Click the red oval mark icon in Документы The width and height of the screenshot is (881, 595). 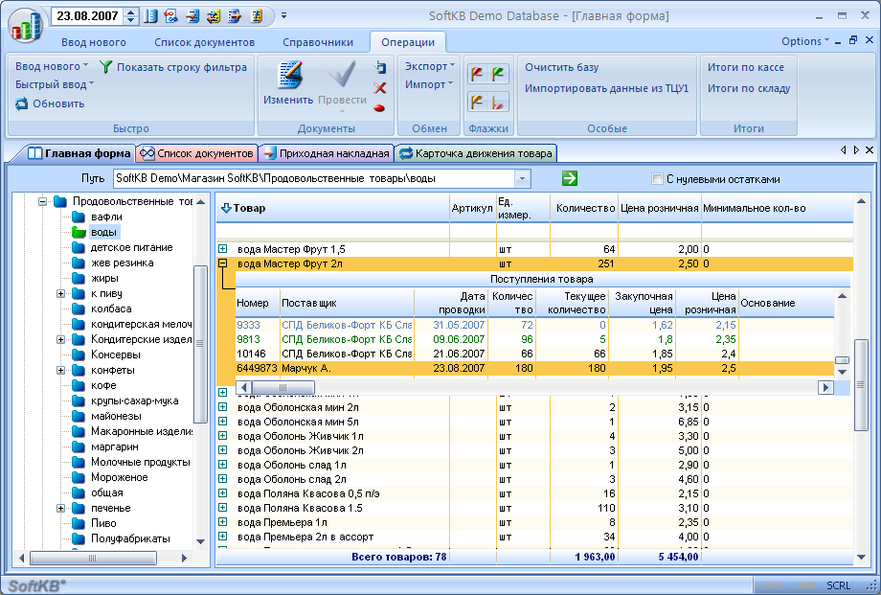[x=379, y=107]
